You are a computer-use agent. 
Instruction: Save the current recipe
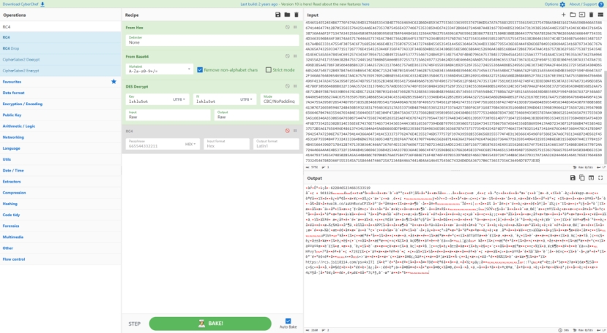[278, 15]
